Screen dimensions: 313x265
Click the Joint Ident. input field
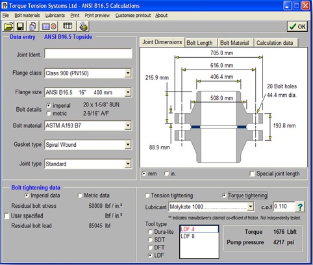coord(88,53)
